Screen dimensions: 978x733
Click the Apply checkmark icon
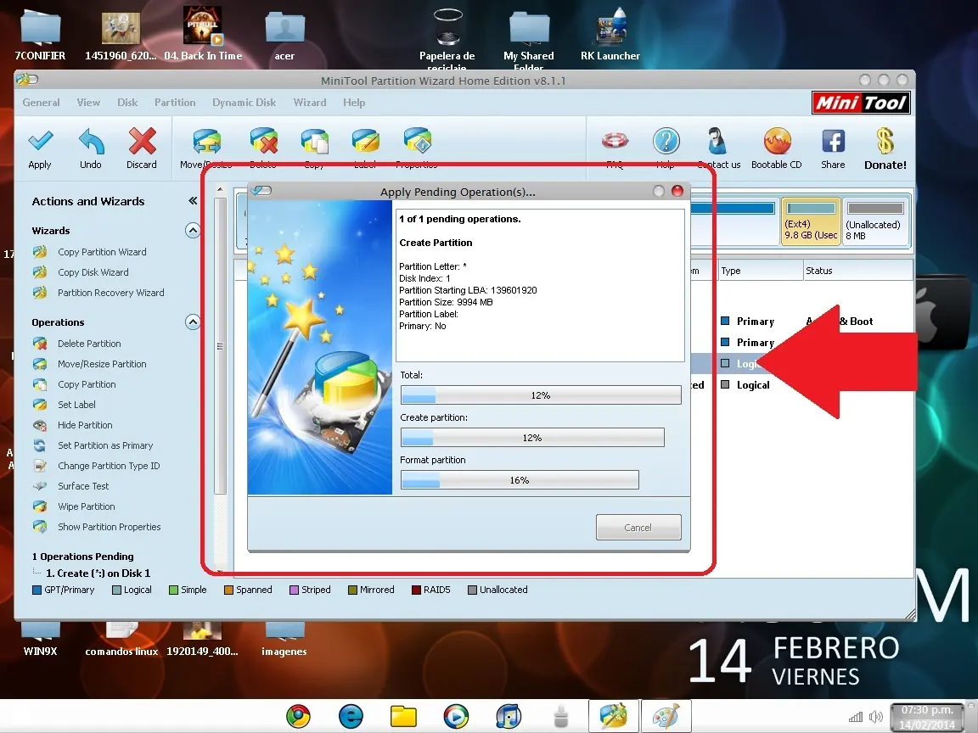pyautogui.click(x=40, y=142)
